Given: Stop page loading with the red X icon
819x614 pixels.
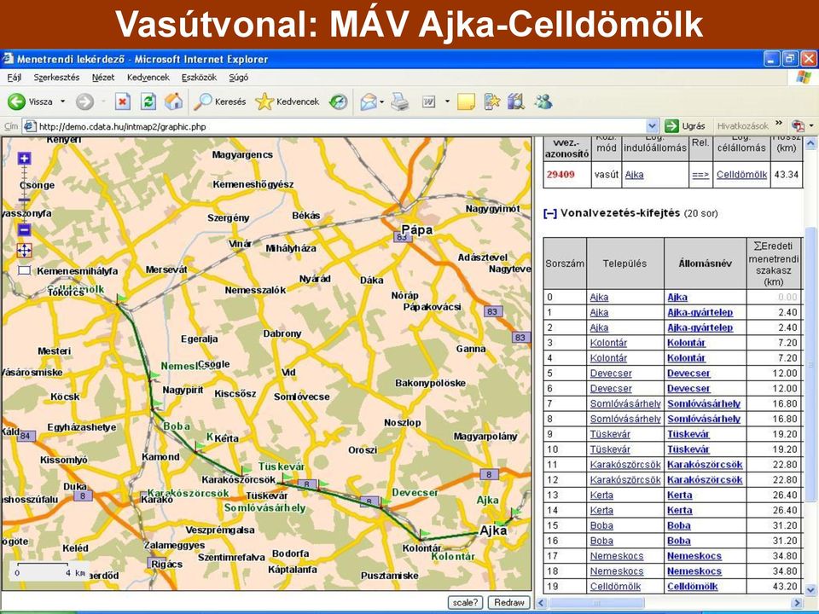Looking at the screenshot, I should coord(122,101).
